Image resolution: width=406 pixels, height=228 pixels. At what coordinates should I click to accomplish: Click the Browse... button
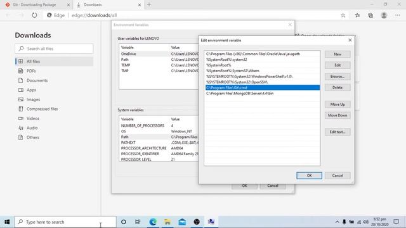click(337, 77)
